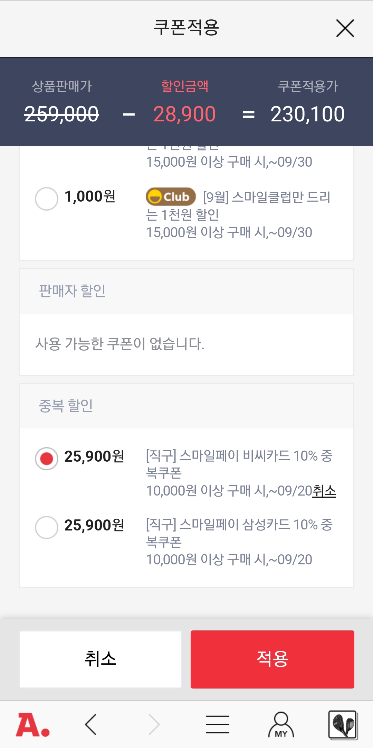This screenshot has height=748, width=373.
Task: Select the 비씨카드 10% 중복쿠폰 radio button
Action: click(47, 459)
